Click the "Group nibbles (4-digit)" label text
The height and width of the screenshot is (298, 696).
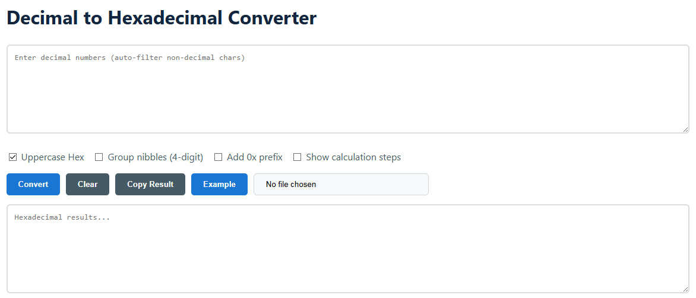click(x=156, y=157)
